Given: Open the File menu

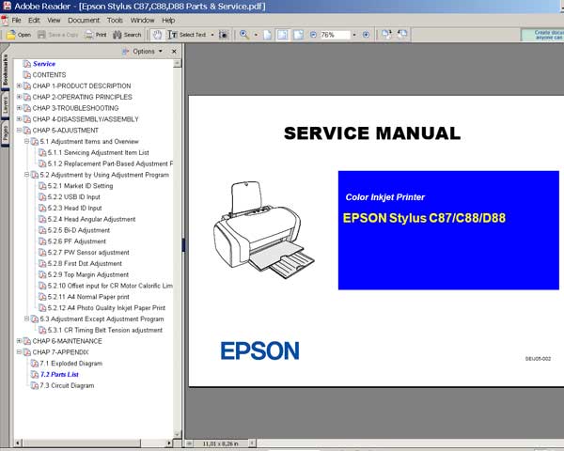Looking at the screenshot, I should coord(16,20).
